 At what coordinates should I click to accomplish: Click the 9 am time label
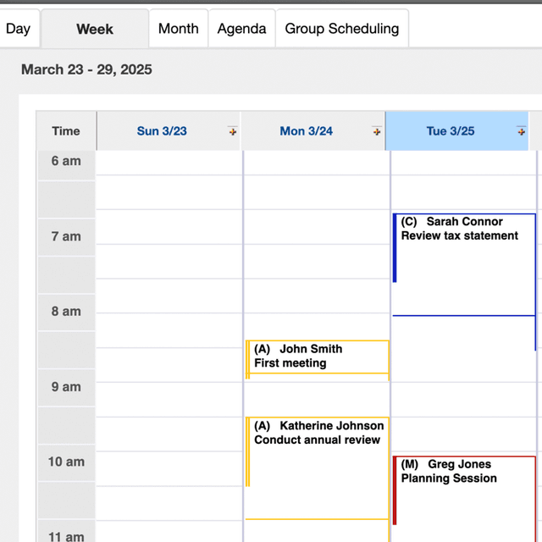pyautogui.click(x=66, y=387)
